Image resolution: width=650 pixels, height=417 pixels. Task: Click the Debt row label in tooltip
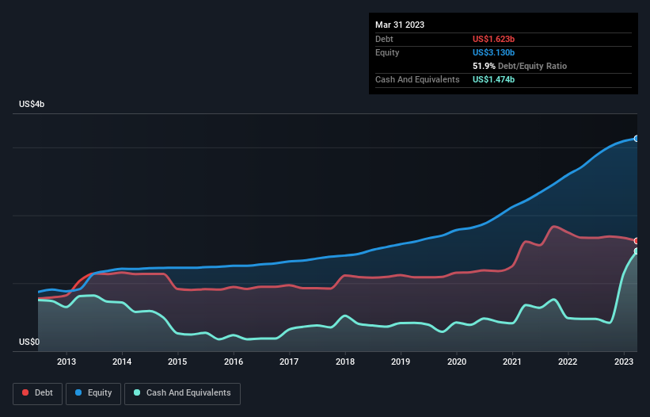coord(384,39)
